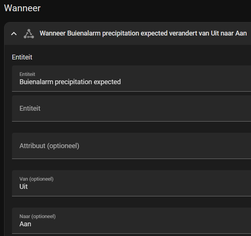Select the 'Uit' value text
Viewport: 251px width, 236px height.
24,187
